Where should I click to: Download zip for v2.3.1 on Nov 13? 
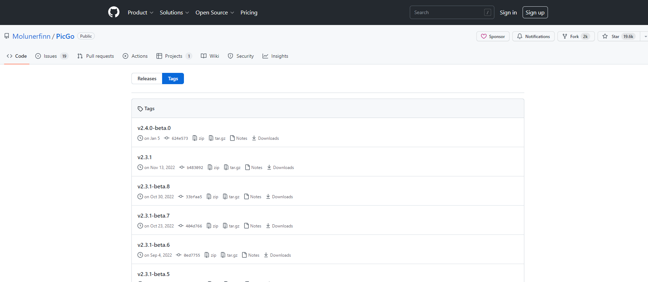tap(214, 168)
